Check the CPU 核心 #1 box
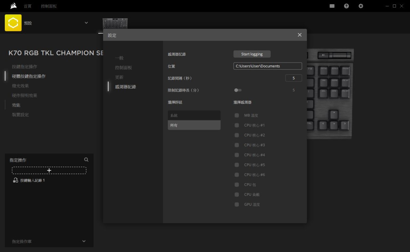 point(237,125)
